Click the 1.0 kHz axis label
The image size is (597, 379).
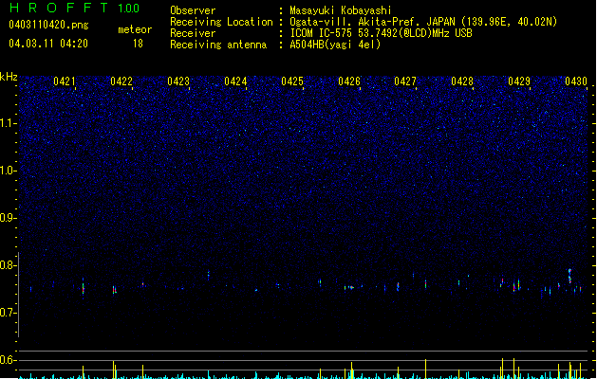pyautogui.click(x=8, y=171)
